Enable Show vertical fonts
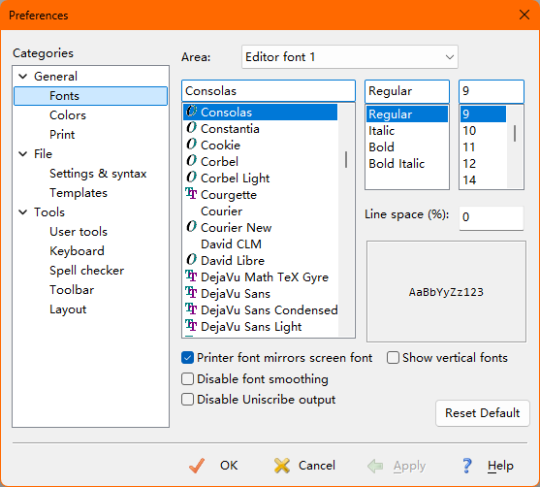This screenshot has height=487, width=540. pos(393,358)
